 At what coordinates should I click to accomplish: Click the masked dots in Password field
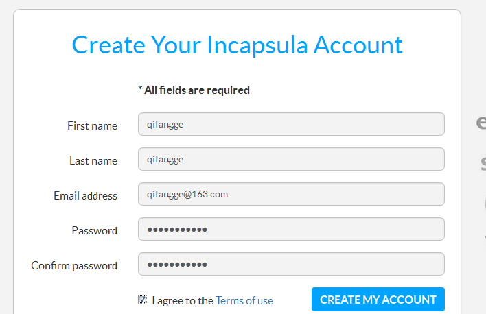(x=177, y=230)
